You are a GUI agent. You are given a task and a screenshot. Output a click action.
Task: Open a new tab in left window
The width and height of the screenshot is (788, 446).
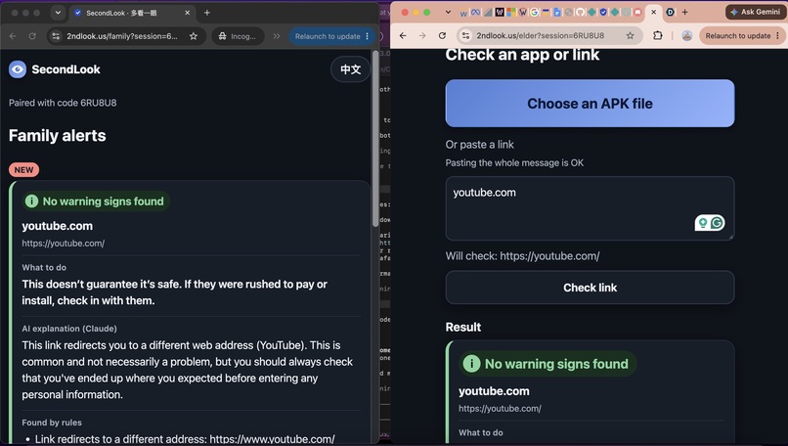(207, 13)
